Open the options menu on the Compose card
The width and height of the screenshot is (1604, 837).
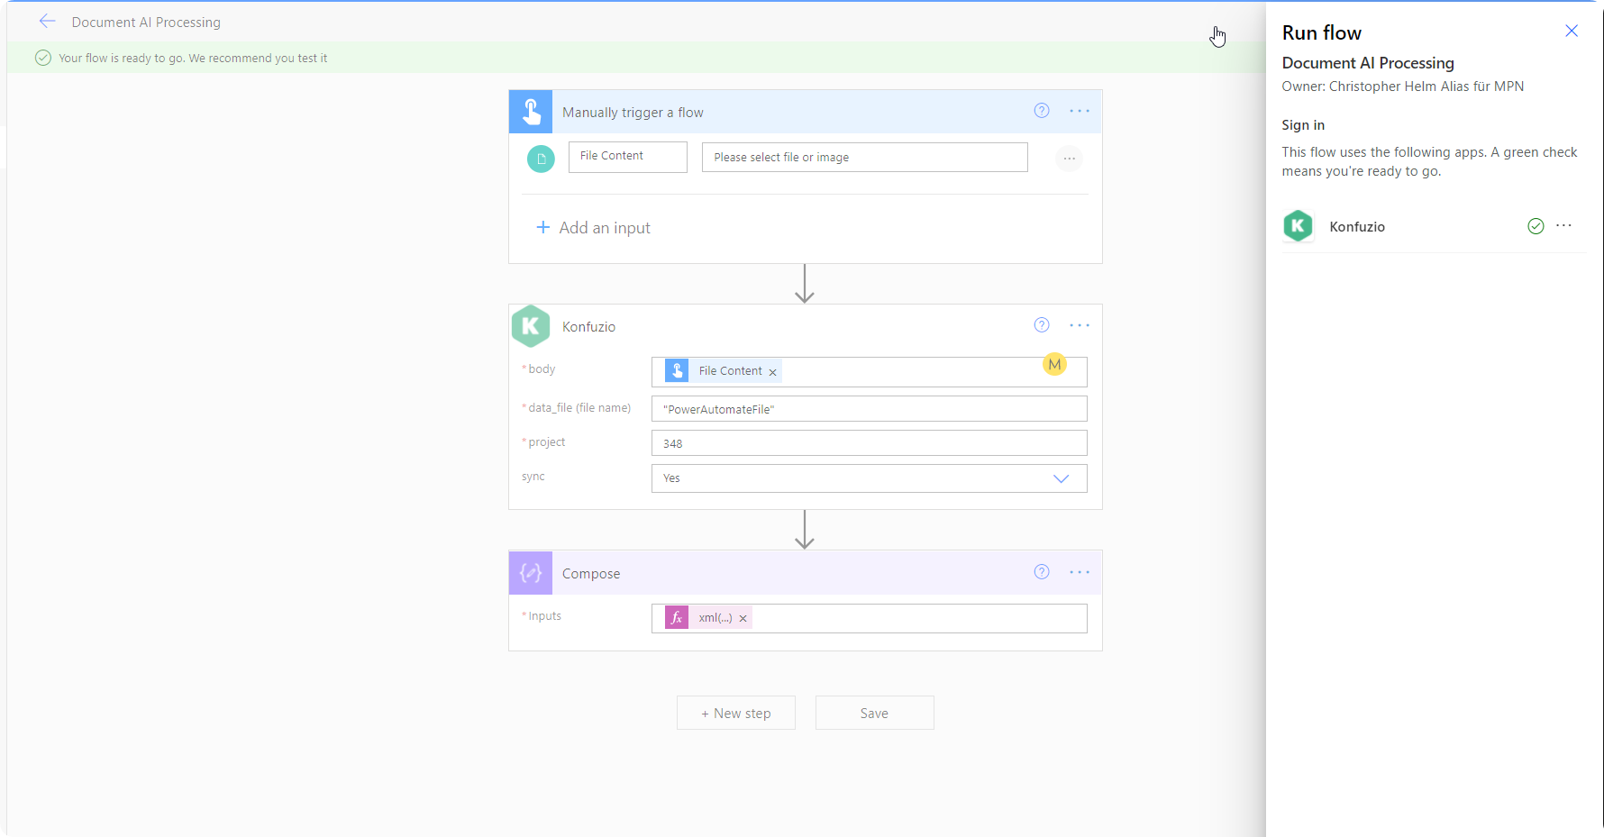1079,571
